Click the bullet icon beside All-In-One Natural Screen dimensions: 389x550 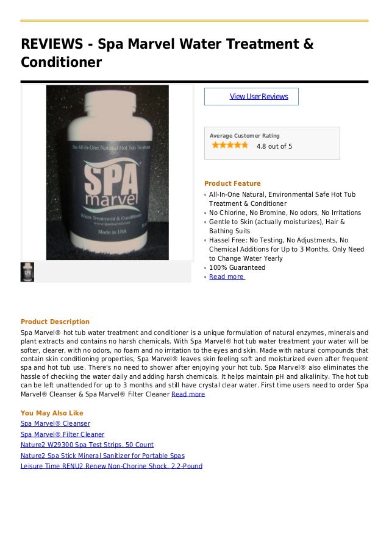[205, 195]
